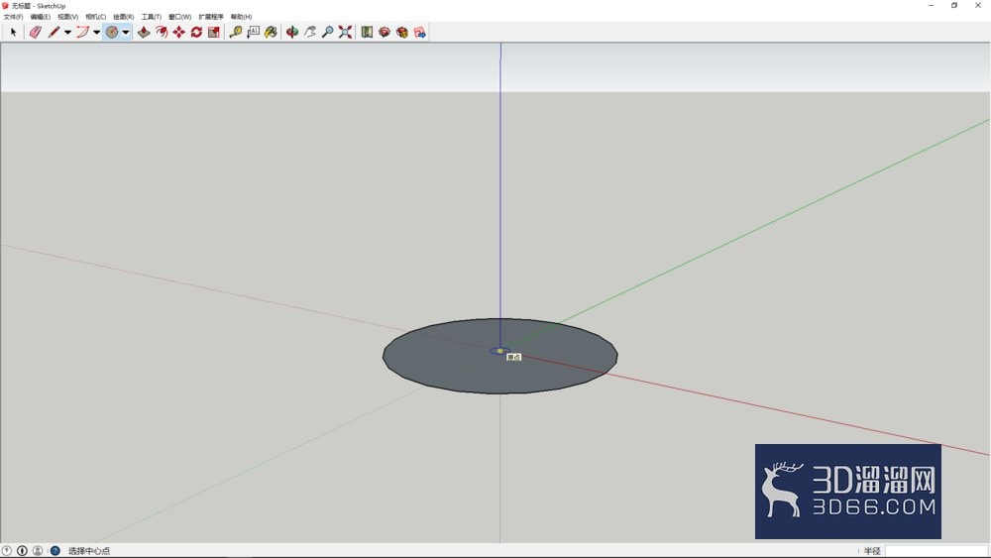Open the 工具(T) menu
991x558 pixels.
pyautogui.click(x=151, y=17)
